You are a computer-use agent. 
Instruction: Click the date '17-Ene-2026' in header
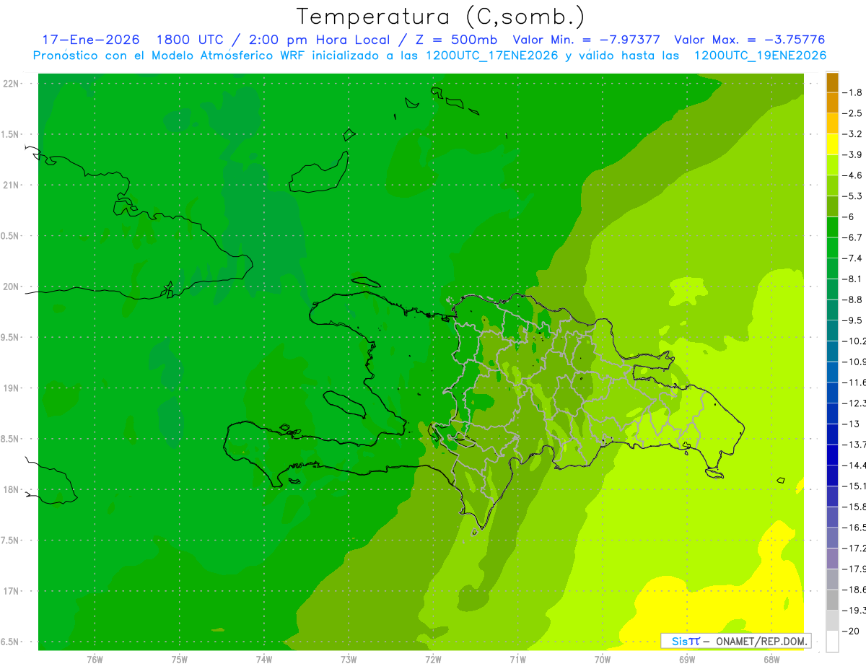[x=91, y=40]
